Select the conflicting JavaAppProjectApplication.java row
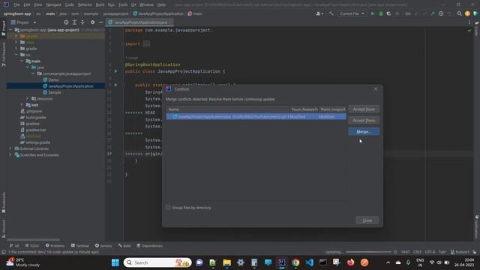Image resolution: width=480 pixels, height=270 pixels. point(256,117)
